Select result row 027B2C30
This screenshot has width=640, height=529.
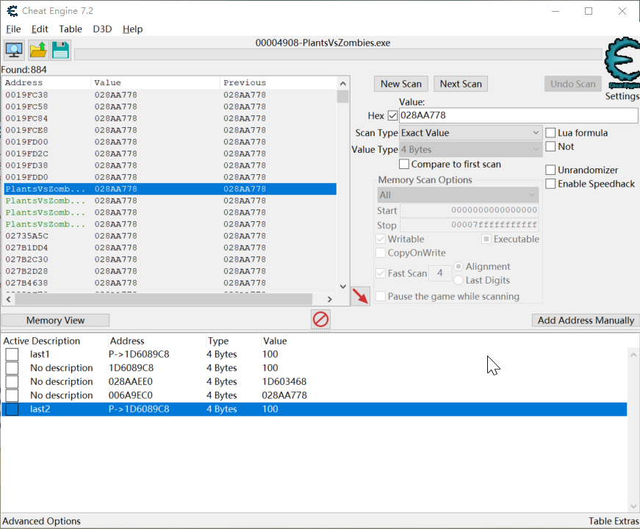(170, 259)
